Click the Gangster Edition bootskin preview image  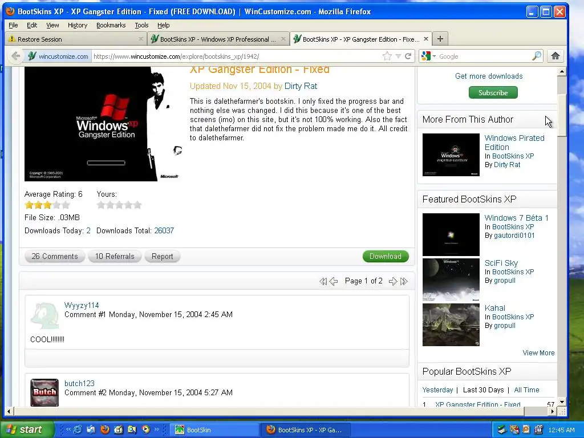pyautogui.click(x=104, y=124)
